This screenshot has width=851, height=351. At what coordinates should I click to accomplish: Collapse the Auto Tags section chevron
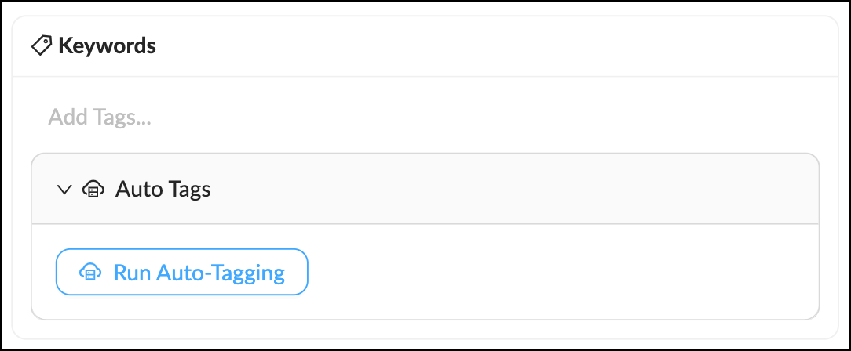click(x=65, y=190)
